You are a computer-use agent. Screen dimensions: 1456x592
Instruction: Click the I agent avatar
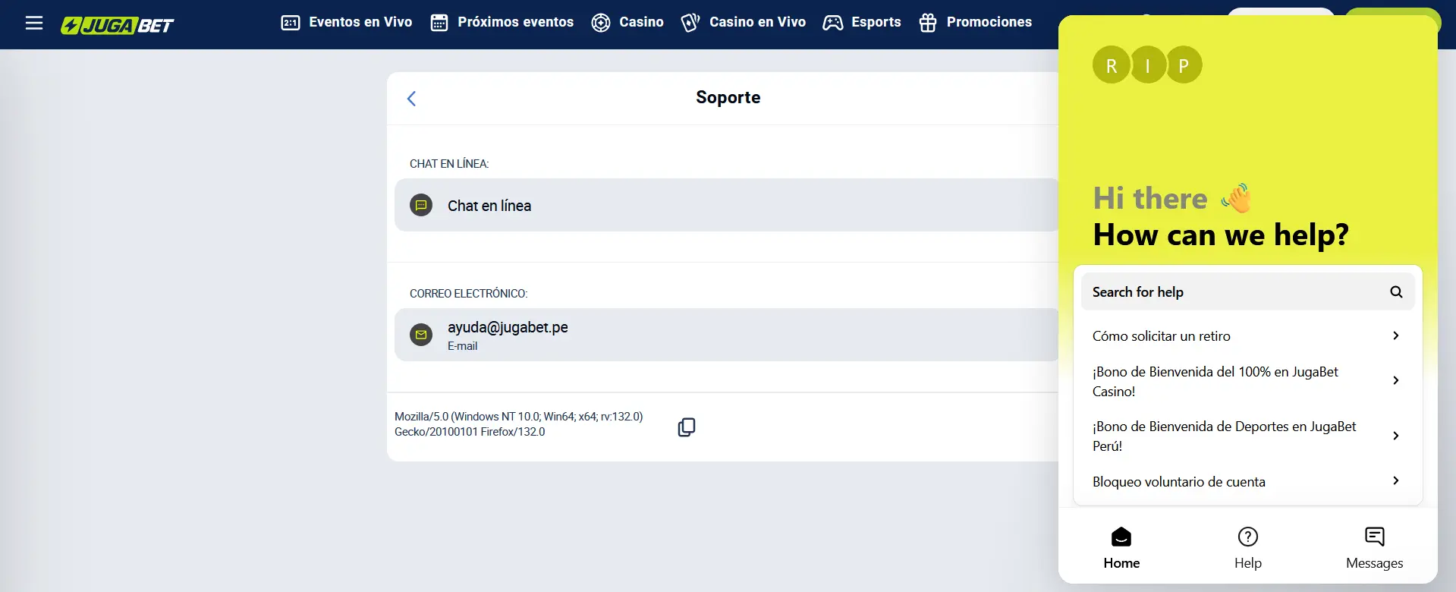[x=1147, y=65]
